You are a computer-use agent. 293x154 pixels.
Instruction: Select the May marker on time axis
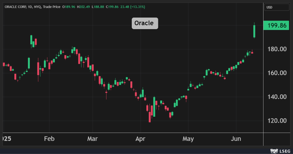pos(188,139)
